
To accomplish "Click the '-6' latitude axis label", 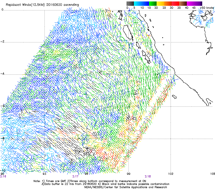I will [2, 106].
